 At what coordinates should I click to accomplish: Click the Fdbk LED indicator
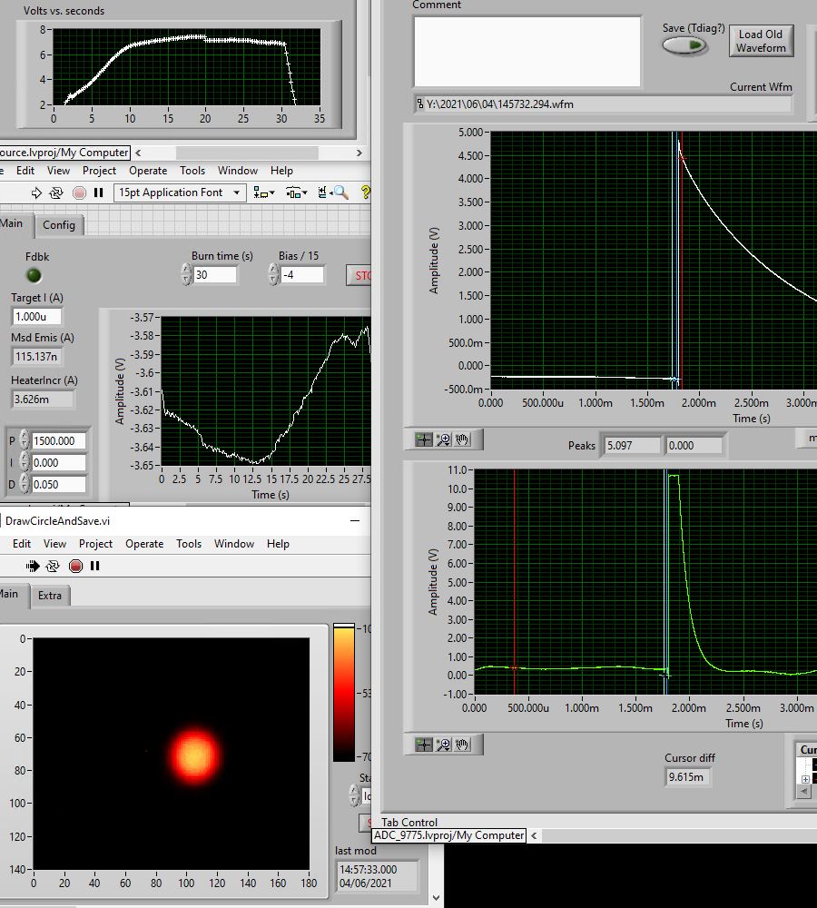tap(34, 275)
